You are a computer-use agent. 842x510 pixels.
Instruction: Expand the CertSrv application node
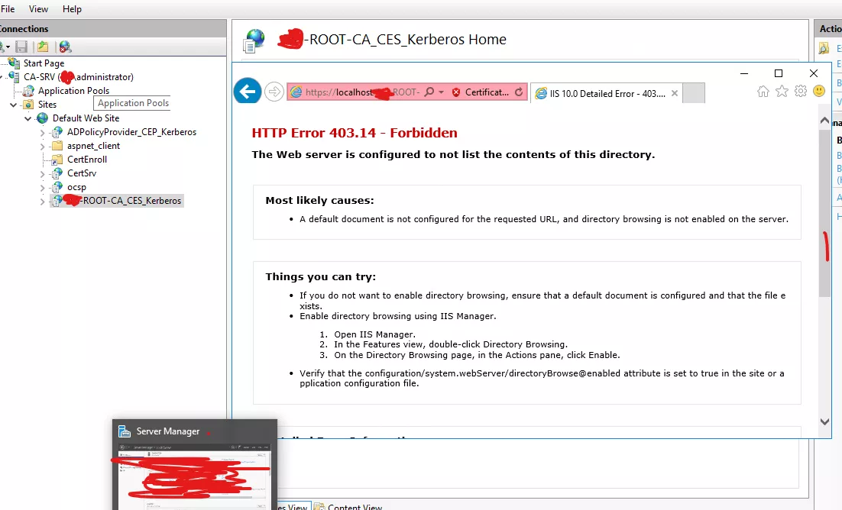pos(43,173)
